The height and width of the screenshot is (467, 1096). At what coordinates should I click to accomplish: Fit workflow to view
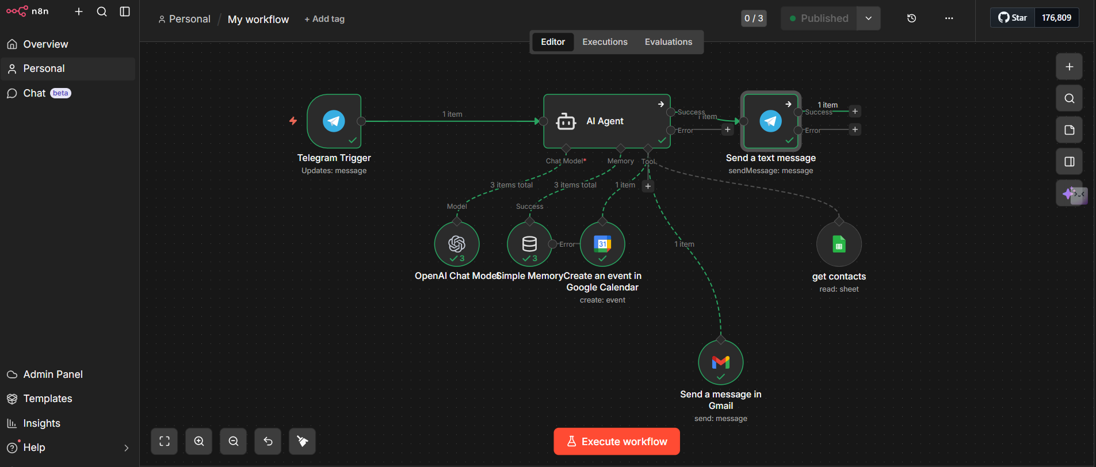point(165,441)
